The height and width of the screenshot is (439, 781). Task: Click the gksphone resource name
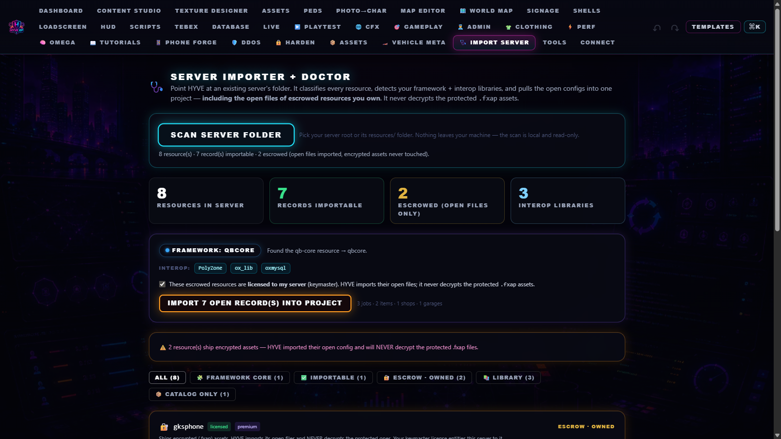(188, 427)
